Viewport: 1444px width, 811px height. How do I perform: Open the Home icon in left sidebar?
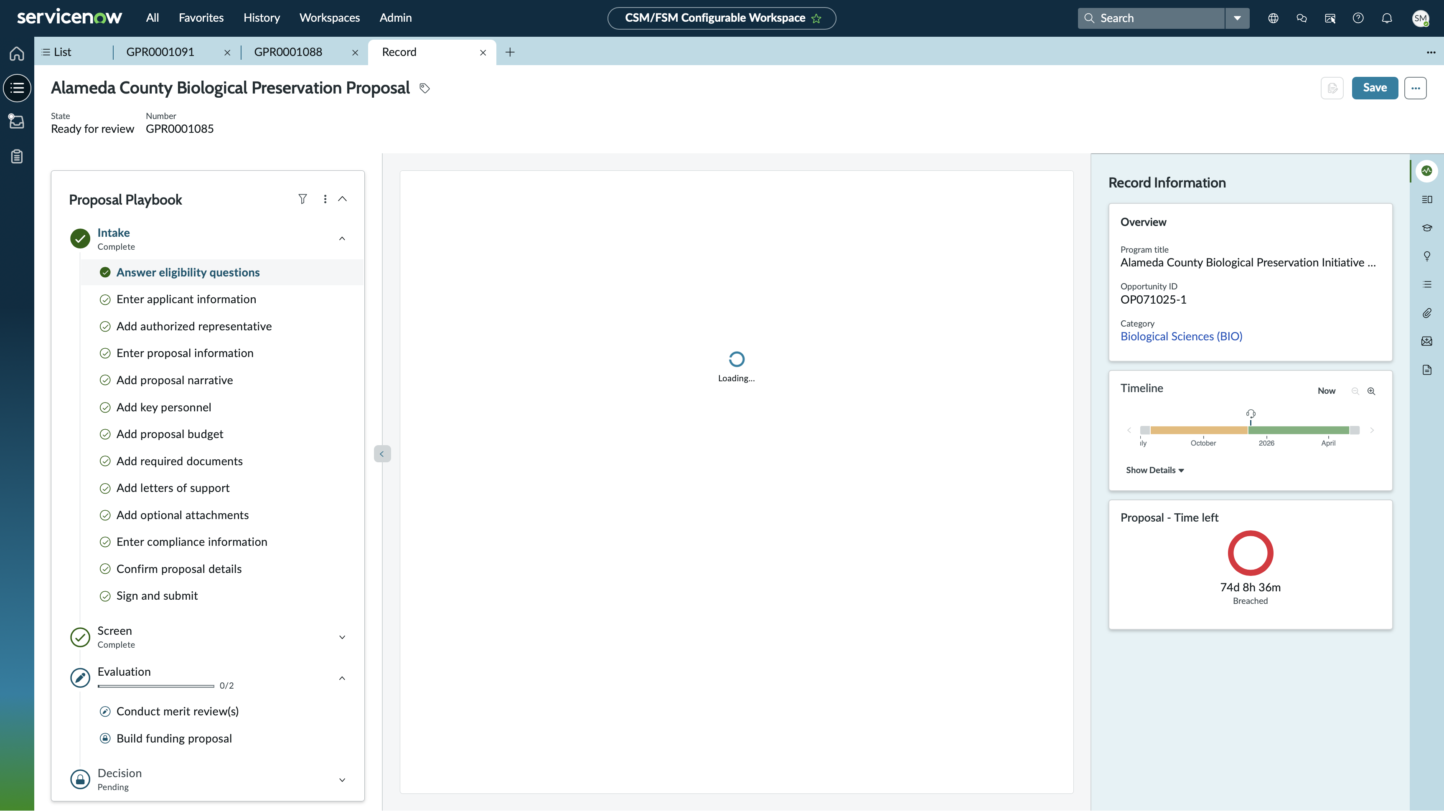click(x=17, y=53)
